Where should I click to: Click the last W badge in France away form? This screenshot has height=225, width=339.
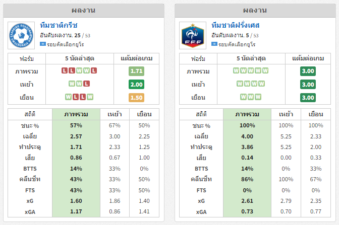(x=258, y=97)
